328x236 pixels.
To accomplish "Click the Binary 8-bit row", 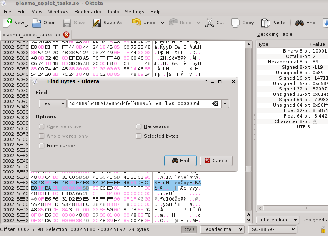I will coord(292,51).
